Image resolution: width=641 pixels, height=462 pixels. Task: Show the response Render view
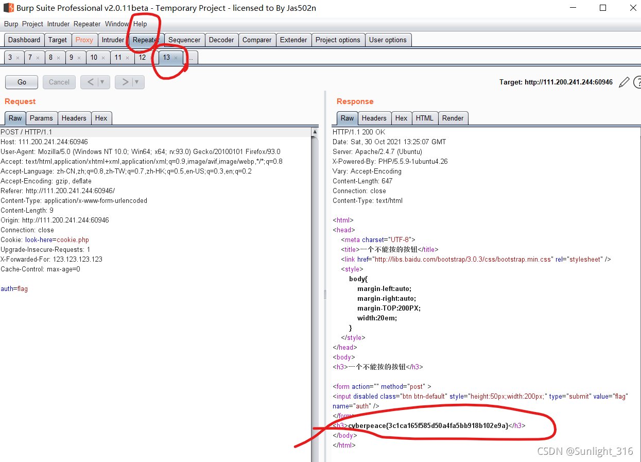pos(453,118)
